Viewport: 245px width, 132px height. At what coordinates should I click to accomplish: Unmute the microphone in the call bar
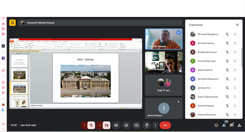[x=91, y=125]
